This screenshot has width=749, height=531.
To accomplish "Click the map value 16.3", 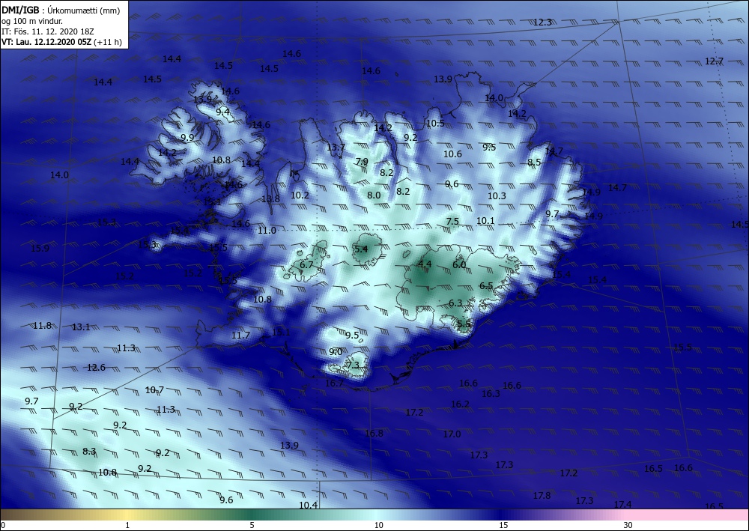I will point(491,393).
